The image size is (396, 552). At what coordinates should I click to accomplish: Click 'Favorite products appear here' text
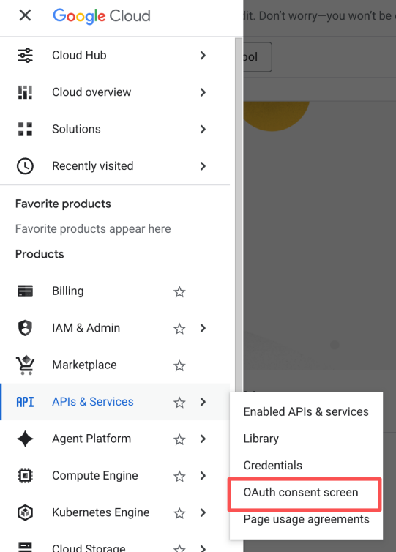click(93, 229)
